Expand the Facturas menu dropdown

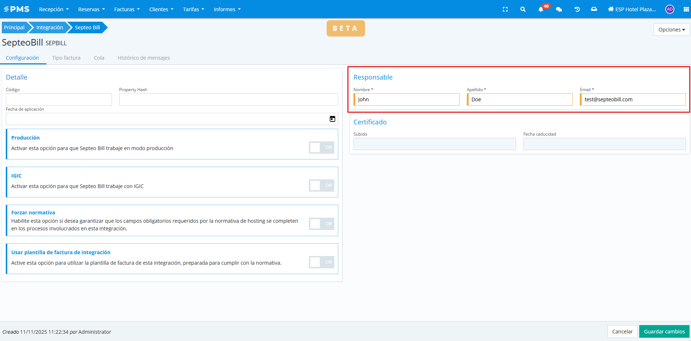tap(127, 9)
